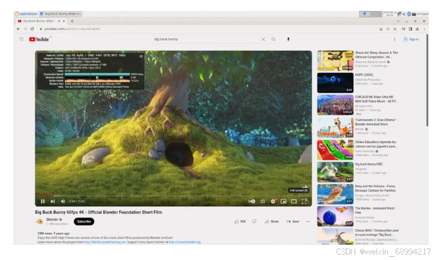Screen dimensions: 443x260
Task: Open Shaun the Sheep Season 4 thumbnail
Action: pyautogui.click(x=335, y=61)
